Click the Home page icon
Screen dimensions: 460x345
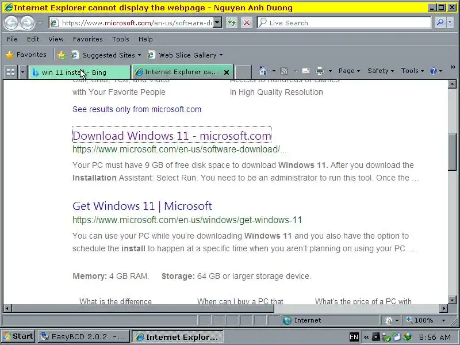click(x=263, y=71)
